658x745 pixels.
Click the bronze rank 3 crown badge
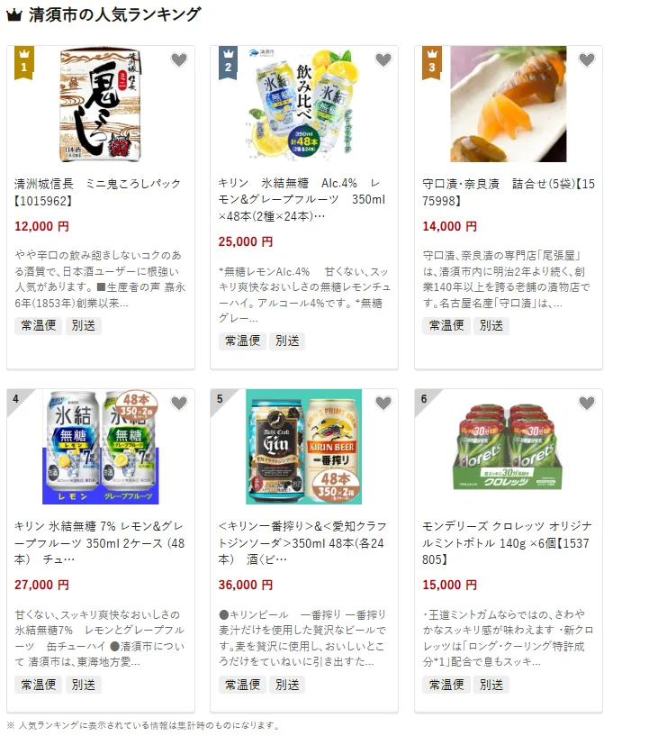pos(431,62)
